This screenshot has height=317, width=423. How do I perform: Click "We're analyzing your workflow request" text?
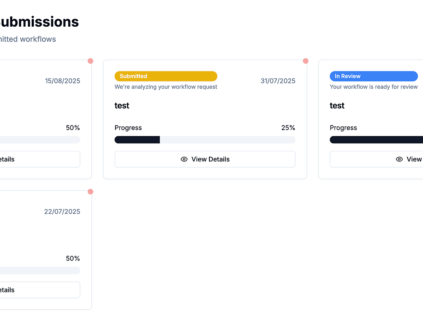coord(166,87)
